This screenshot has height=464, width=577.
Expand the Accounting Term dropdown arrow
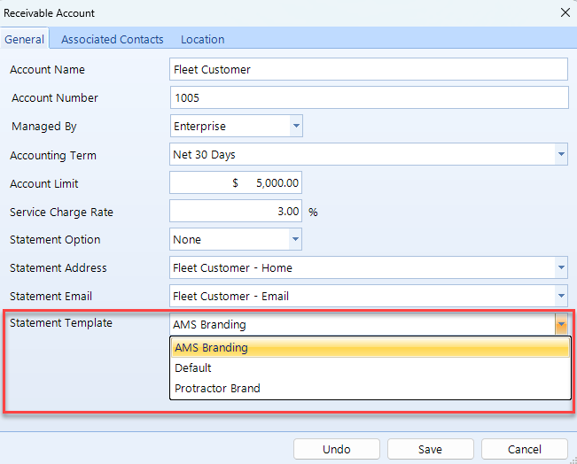pyautogui.click(x=561, y=154)
